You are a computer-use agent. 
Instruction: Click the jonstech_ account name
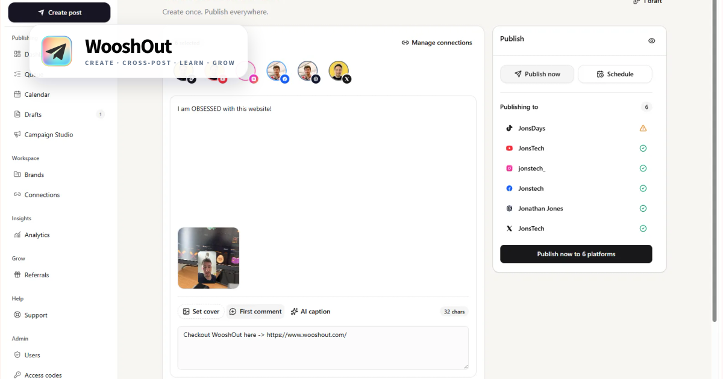coord(531,168)
